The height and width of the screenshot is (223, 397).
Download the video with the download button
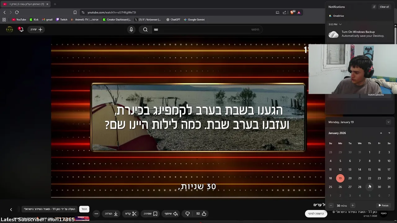[x=111, y=213]
